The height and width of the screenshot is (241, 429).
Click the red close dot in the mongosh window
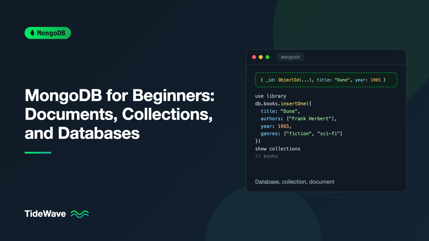click(254, 57)
